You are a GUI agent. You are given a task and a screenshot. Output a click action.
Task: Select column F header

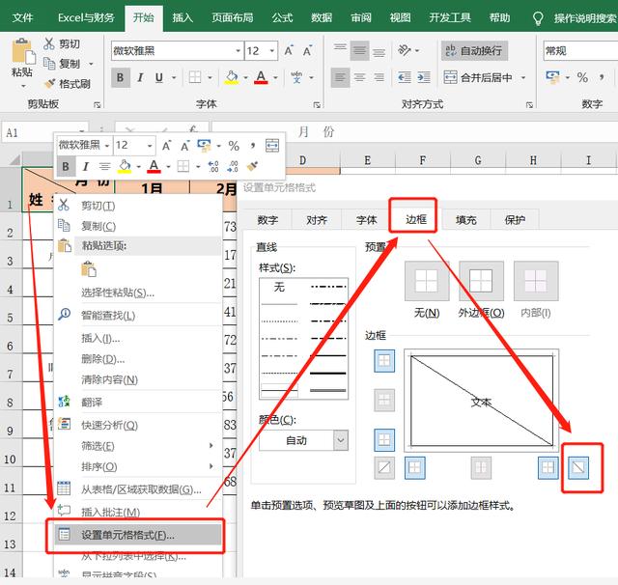423,160
